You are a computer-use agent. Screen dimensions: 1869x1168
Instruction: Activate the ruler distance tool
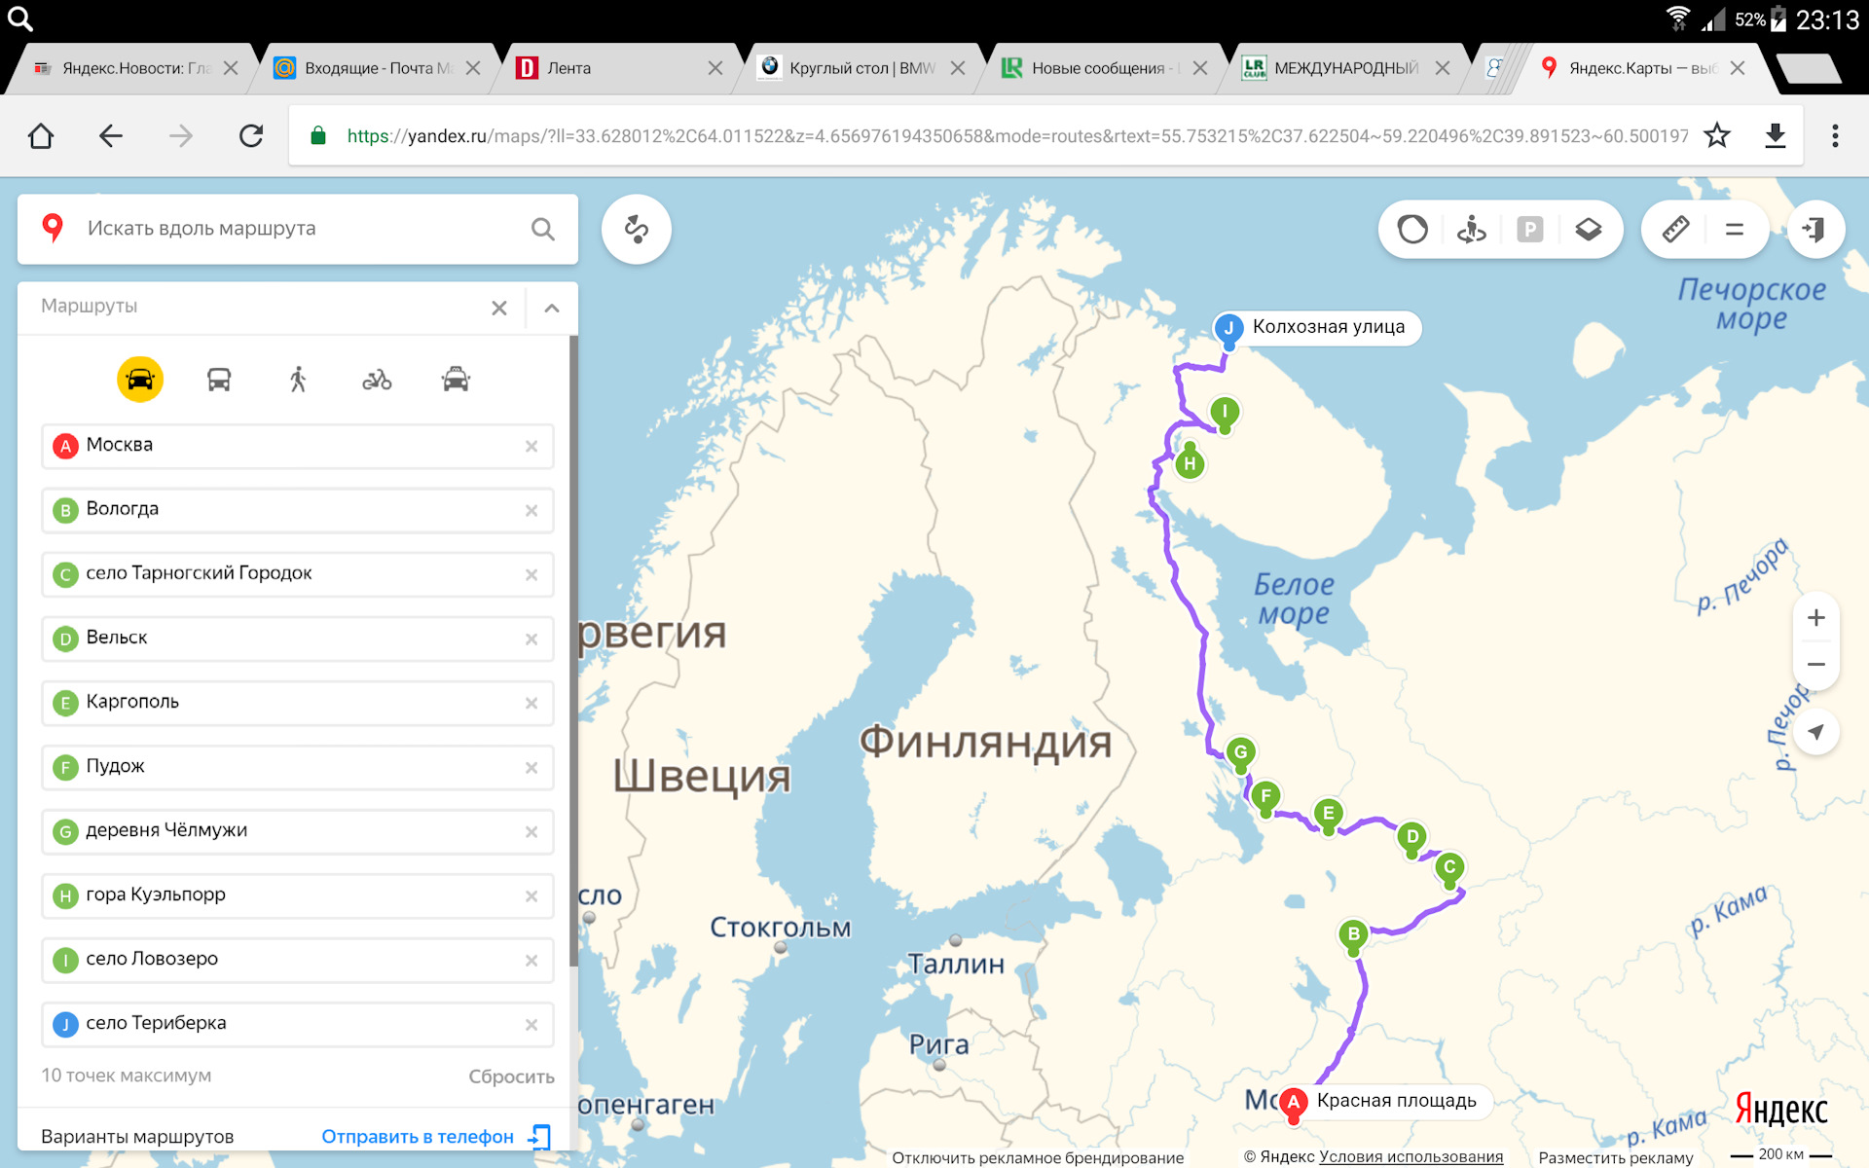1675,230
